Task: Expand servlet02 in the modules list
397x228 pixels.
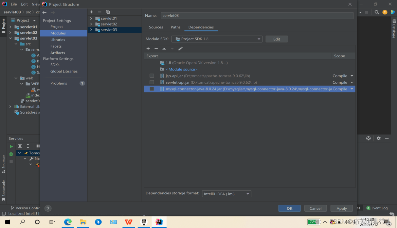Action: pyautogui.click(x=91, y=24)
